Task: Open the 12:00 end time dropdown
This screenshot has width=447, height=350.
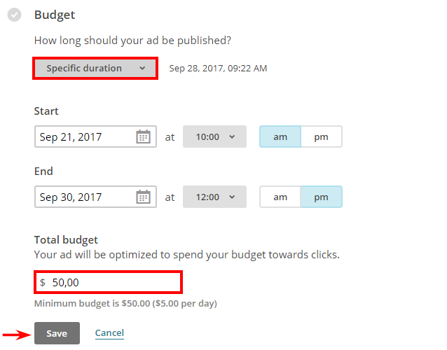Action: tap(214, 197)
